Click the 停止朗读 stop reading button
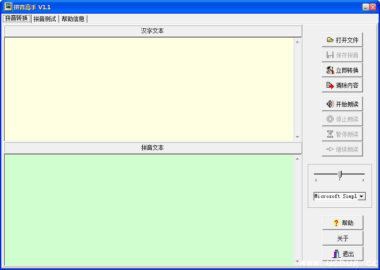This screenshot has height=270, width=380. 342,119
